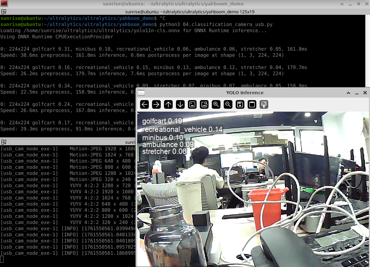Pan image left in YOLO Inference toolbar
The width and height of the screenshot is (370, 267).
(x=144, y=104)
